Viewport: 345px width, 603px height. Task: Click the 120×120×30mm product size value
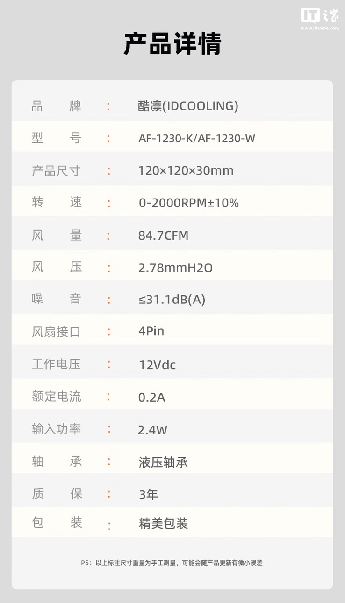coord(186,170)
